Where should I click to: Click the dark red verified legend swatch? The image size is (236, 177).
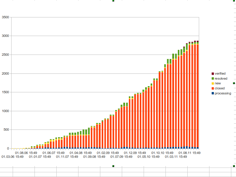pos(213,73)
